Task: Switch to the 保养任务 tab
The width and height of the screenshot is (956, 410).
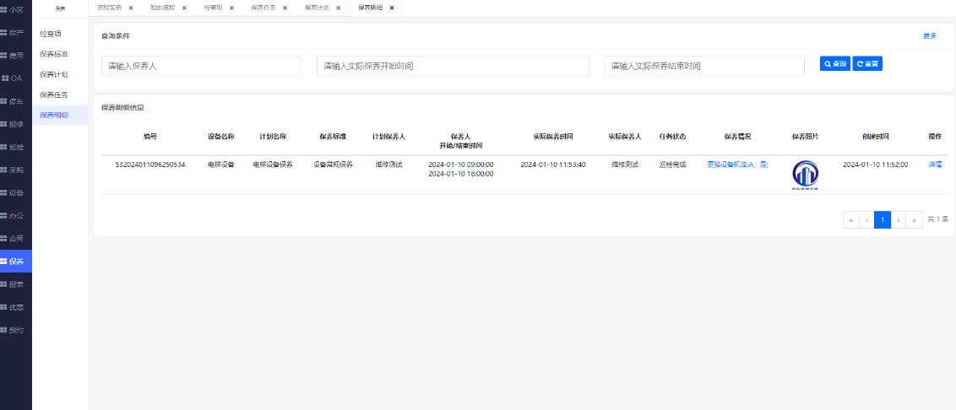Action: [x=263, y=8]
